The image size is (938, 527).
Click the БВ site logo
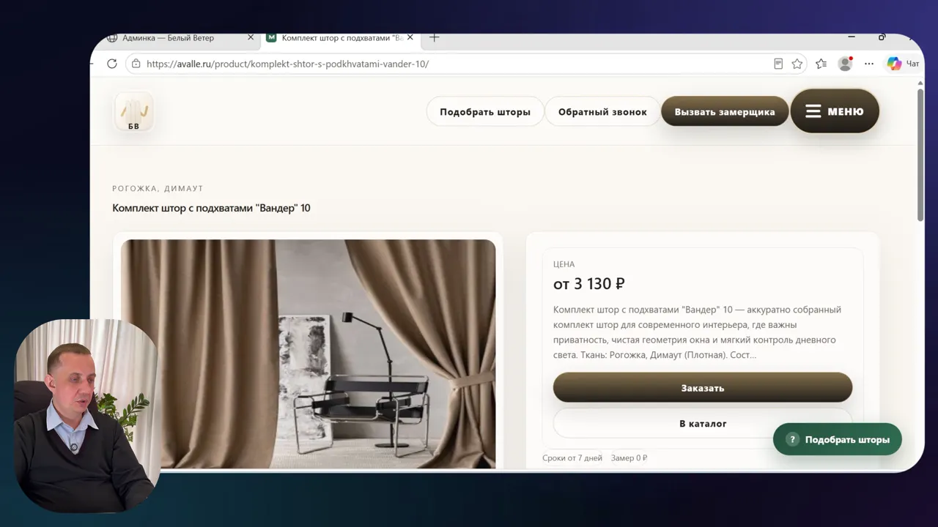[x=133, y=112]
